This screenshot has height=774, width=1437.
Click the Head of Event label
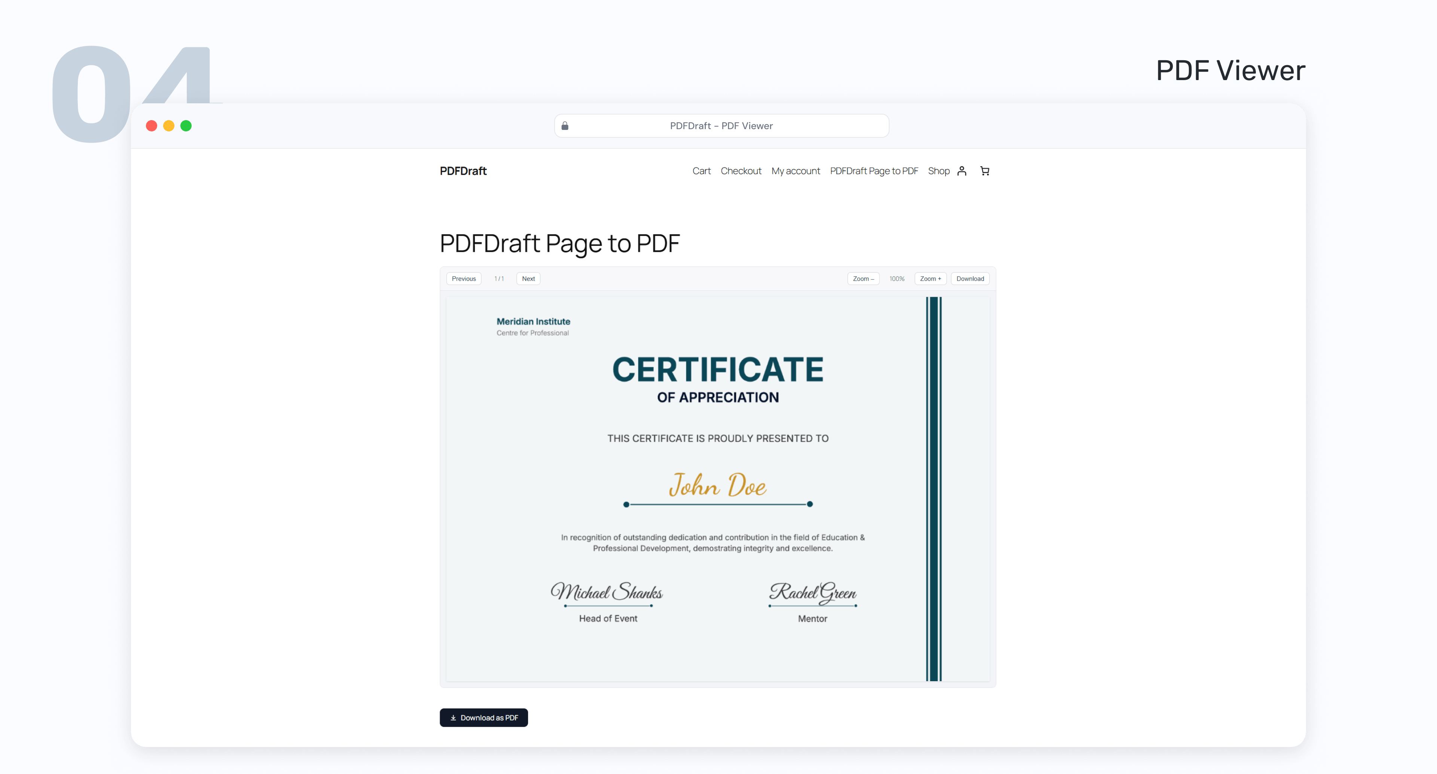[608, 618]
